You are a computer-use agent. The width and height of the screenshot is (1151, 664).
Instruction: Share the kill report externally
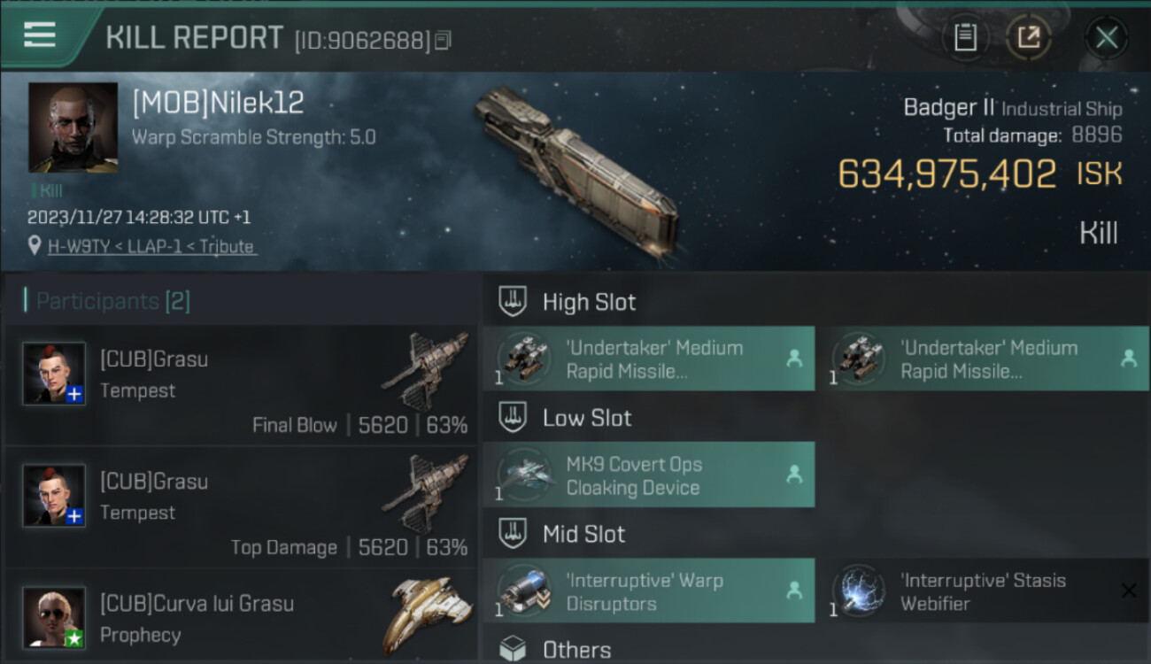pyautogui.click(x=1028, y=37)
